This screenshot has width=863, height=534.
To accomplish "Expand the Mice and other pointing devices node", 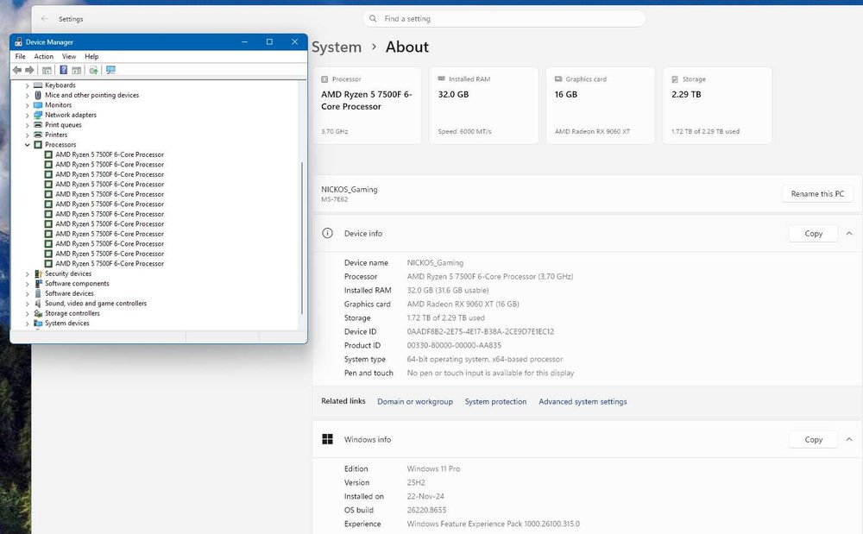I will pyautogui.click(x=27, y=95).
